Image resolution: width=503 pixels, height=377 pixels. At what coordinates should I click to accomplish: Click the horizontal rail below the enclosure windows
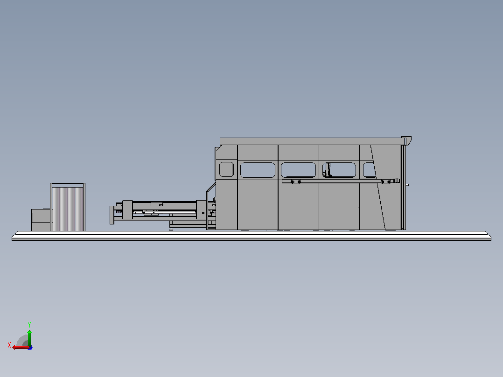click(x=341, y=182)
